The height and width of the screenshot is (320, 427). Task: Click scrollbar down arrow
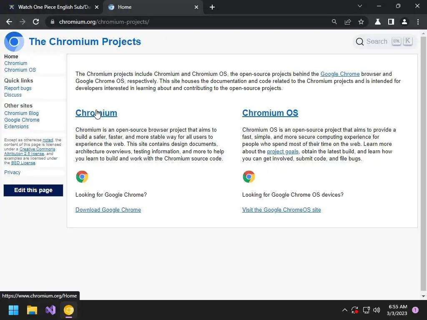click(423, 296)
